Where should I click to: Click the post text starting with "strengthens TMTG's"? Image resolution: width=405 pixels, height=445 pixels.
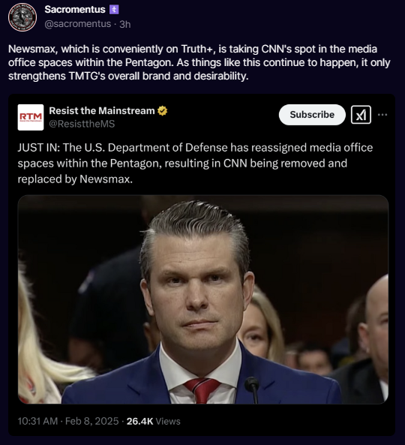128,76
